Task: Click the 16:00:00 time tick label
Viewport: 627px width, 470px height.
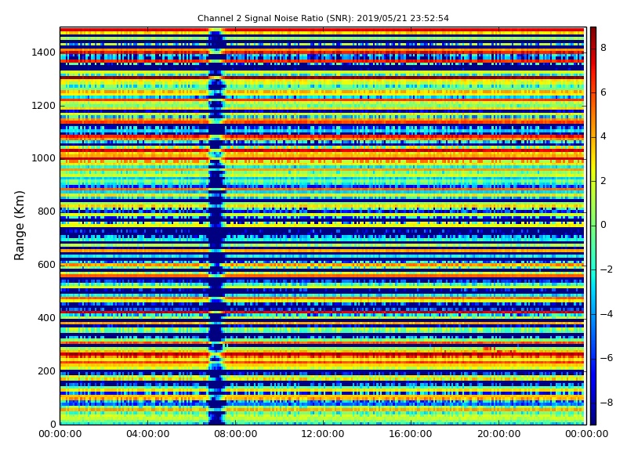Action: 411,434
